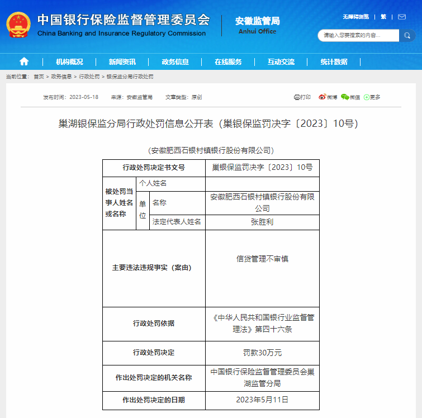Go to 行政处罚 in breadcrumb
The image size is (422, 418).
[89, 77]
